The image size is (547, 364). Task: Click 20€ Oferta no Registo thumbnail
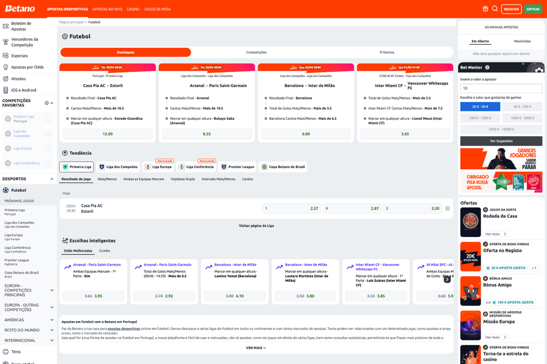pos(470,256)
